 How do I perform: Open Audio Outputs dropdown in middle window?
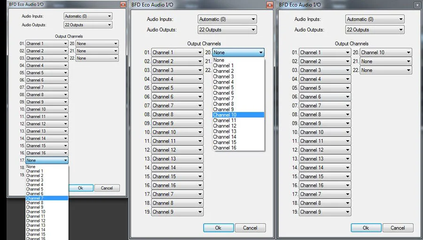click(227, 30)
